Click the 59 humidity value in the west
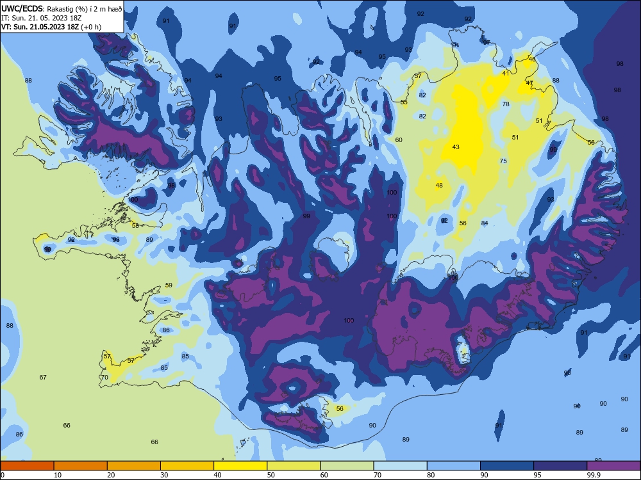641x480 pixels. [169, 285]
